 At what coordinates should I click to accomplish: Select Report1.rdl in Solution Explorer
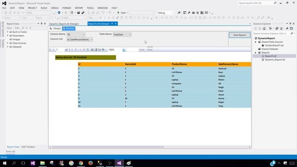point(271,56)
